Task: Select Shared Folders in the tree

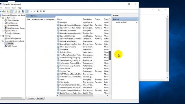Action: (x=13, y=26)
